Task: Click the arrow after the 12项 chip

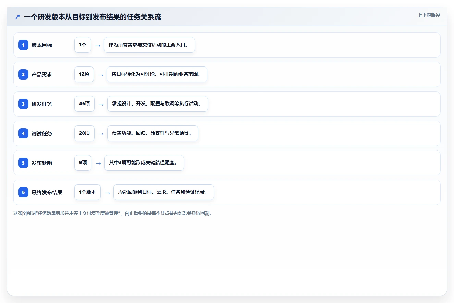Action: (100, 75)
